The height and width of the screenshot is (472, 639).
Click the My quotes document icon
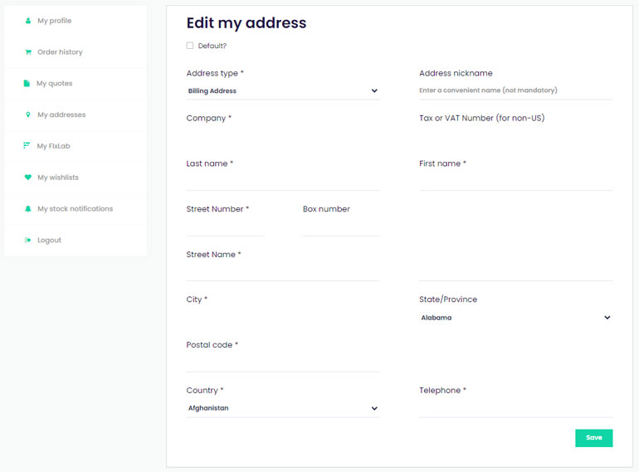coord(27,84)
